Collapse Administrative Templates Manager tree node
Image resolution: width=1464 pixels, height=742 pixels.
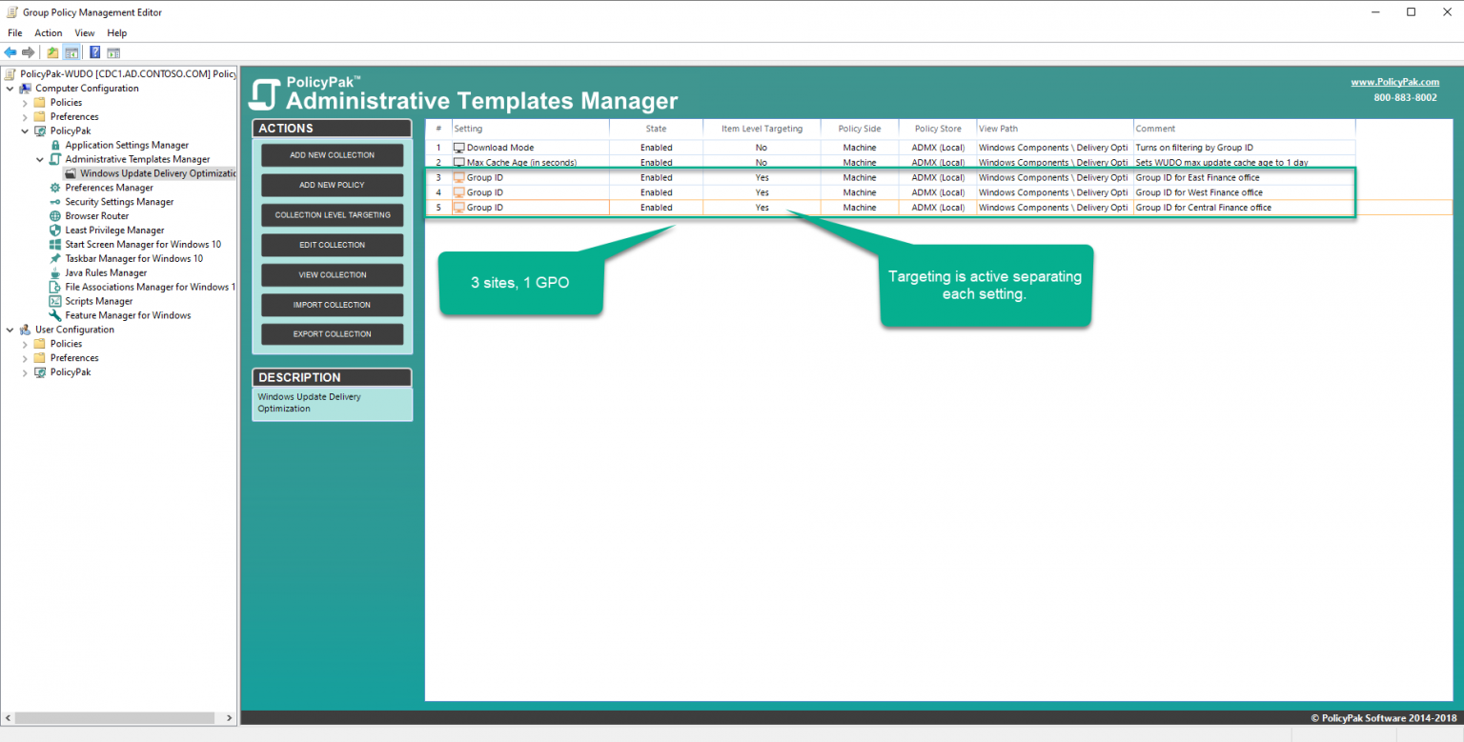click(40, 160)
